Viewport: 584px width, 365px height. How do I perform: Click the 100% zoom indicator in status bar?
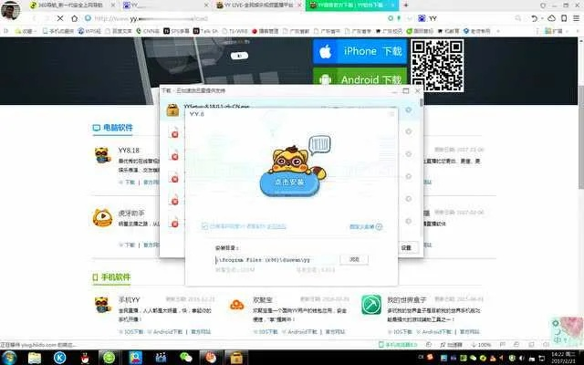481,345
